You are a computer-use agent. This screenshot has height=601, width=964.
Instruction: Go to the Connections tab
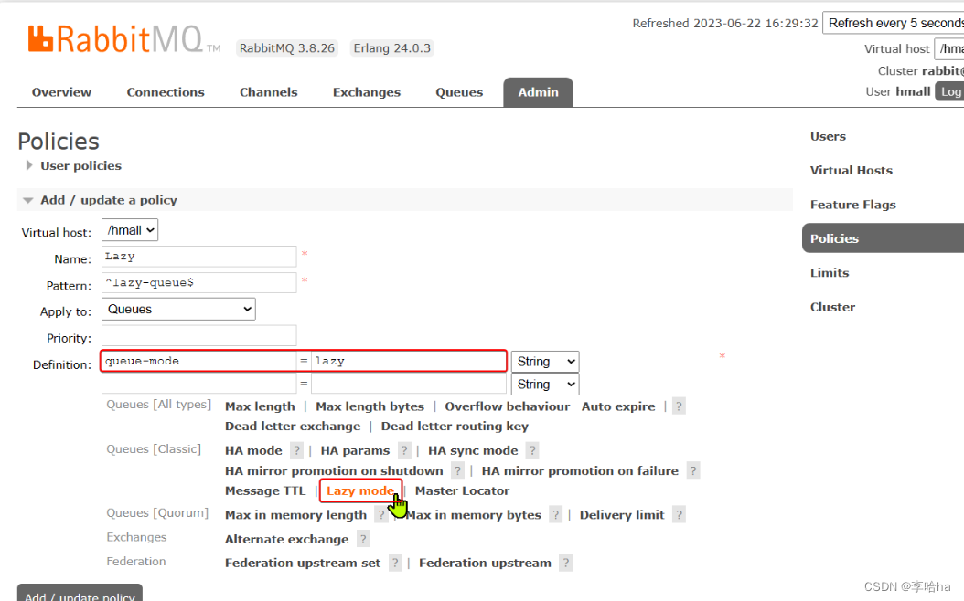tap(166, 92)
